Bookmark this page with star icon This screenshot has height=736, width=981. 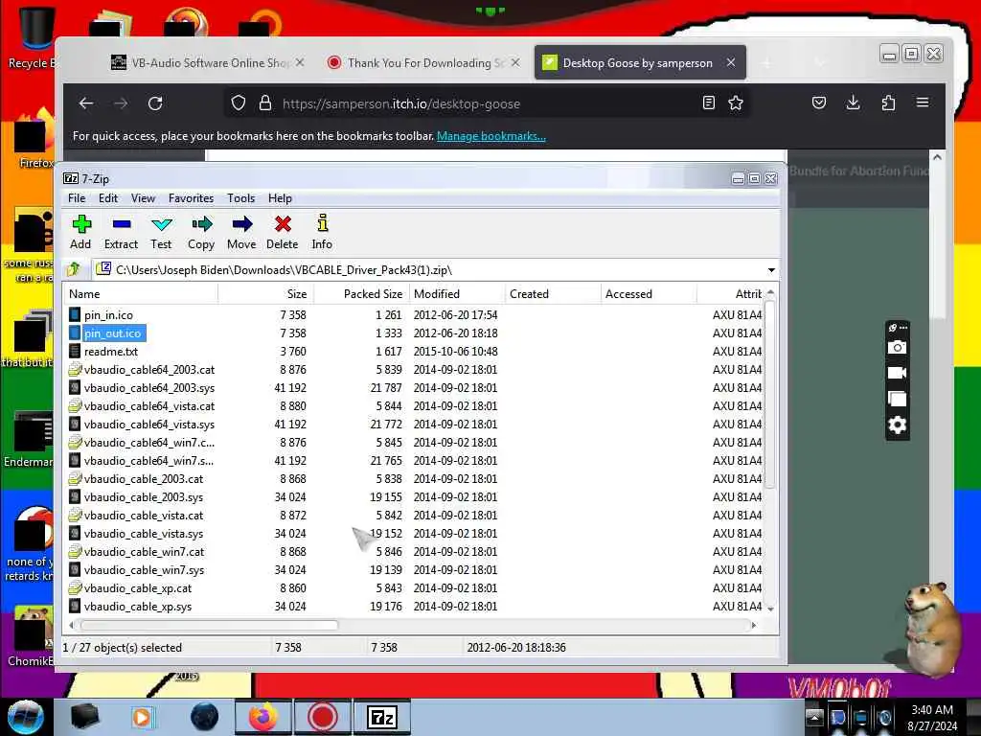pos(736,103)
